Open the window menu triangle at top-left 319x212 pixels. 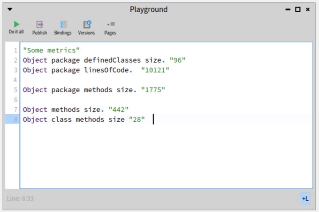click(10, 9)
